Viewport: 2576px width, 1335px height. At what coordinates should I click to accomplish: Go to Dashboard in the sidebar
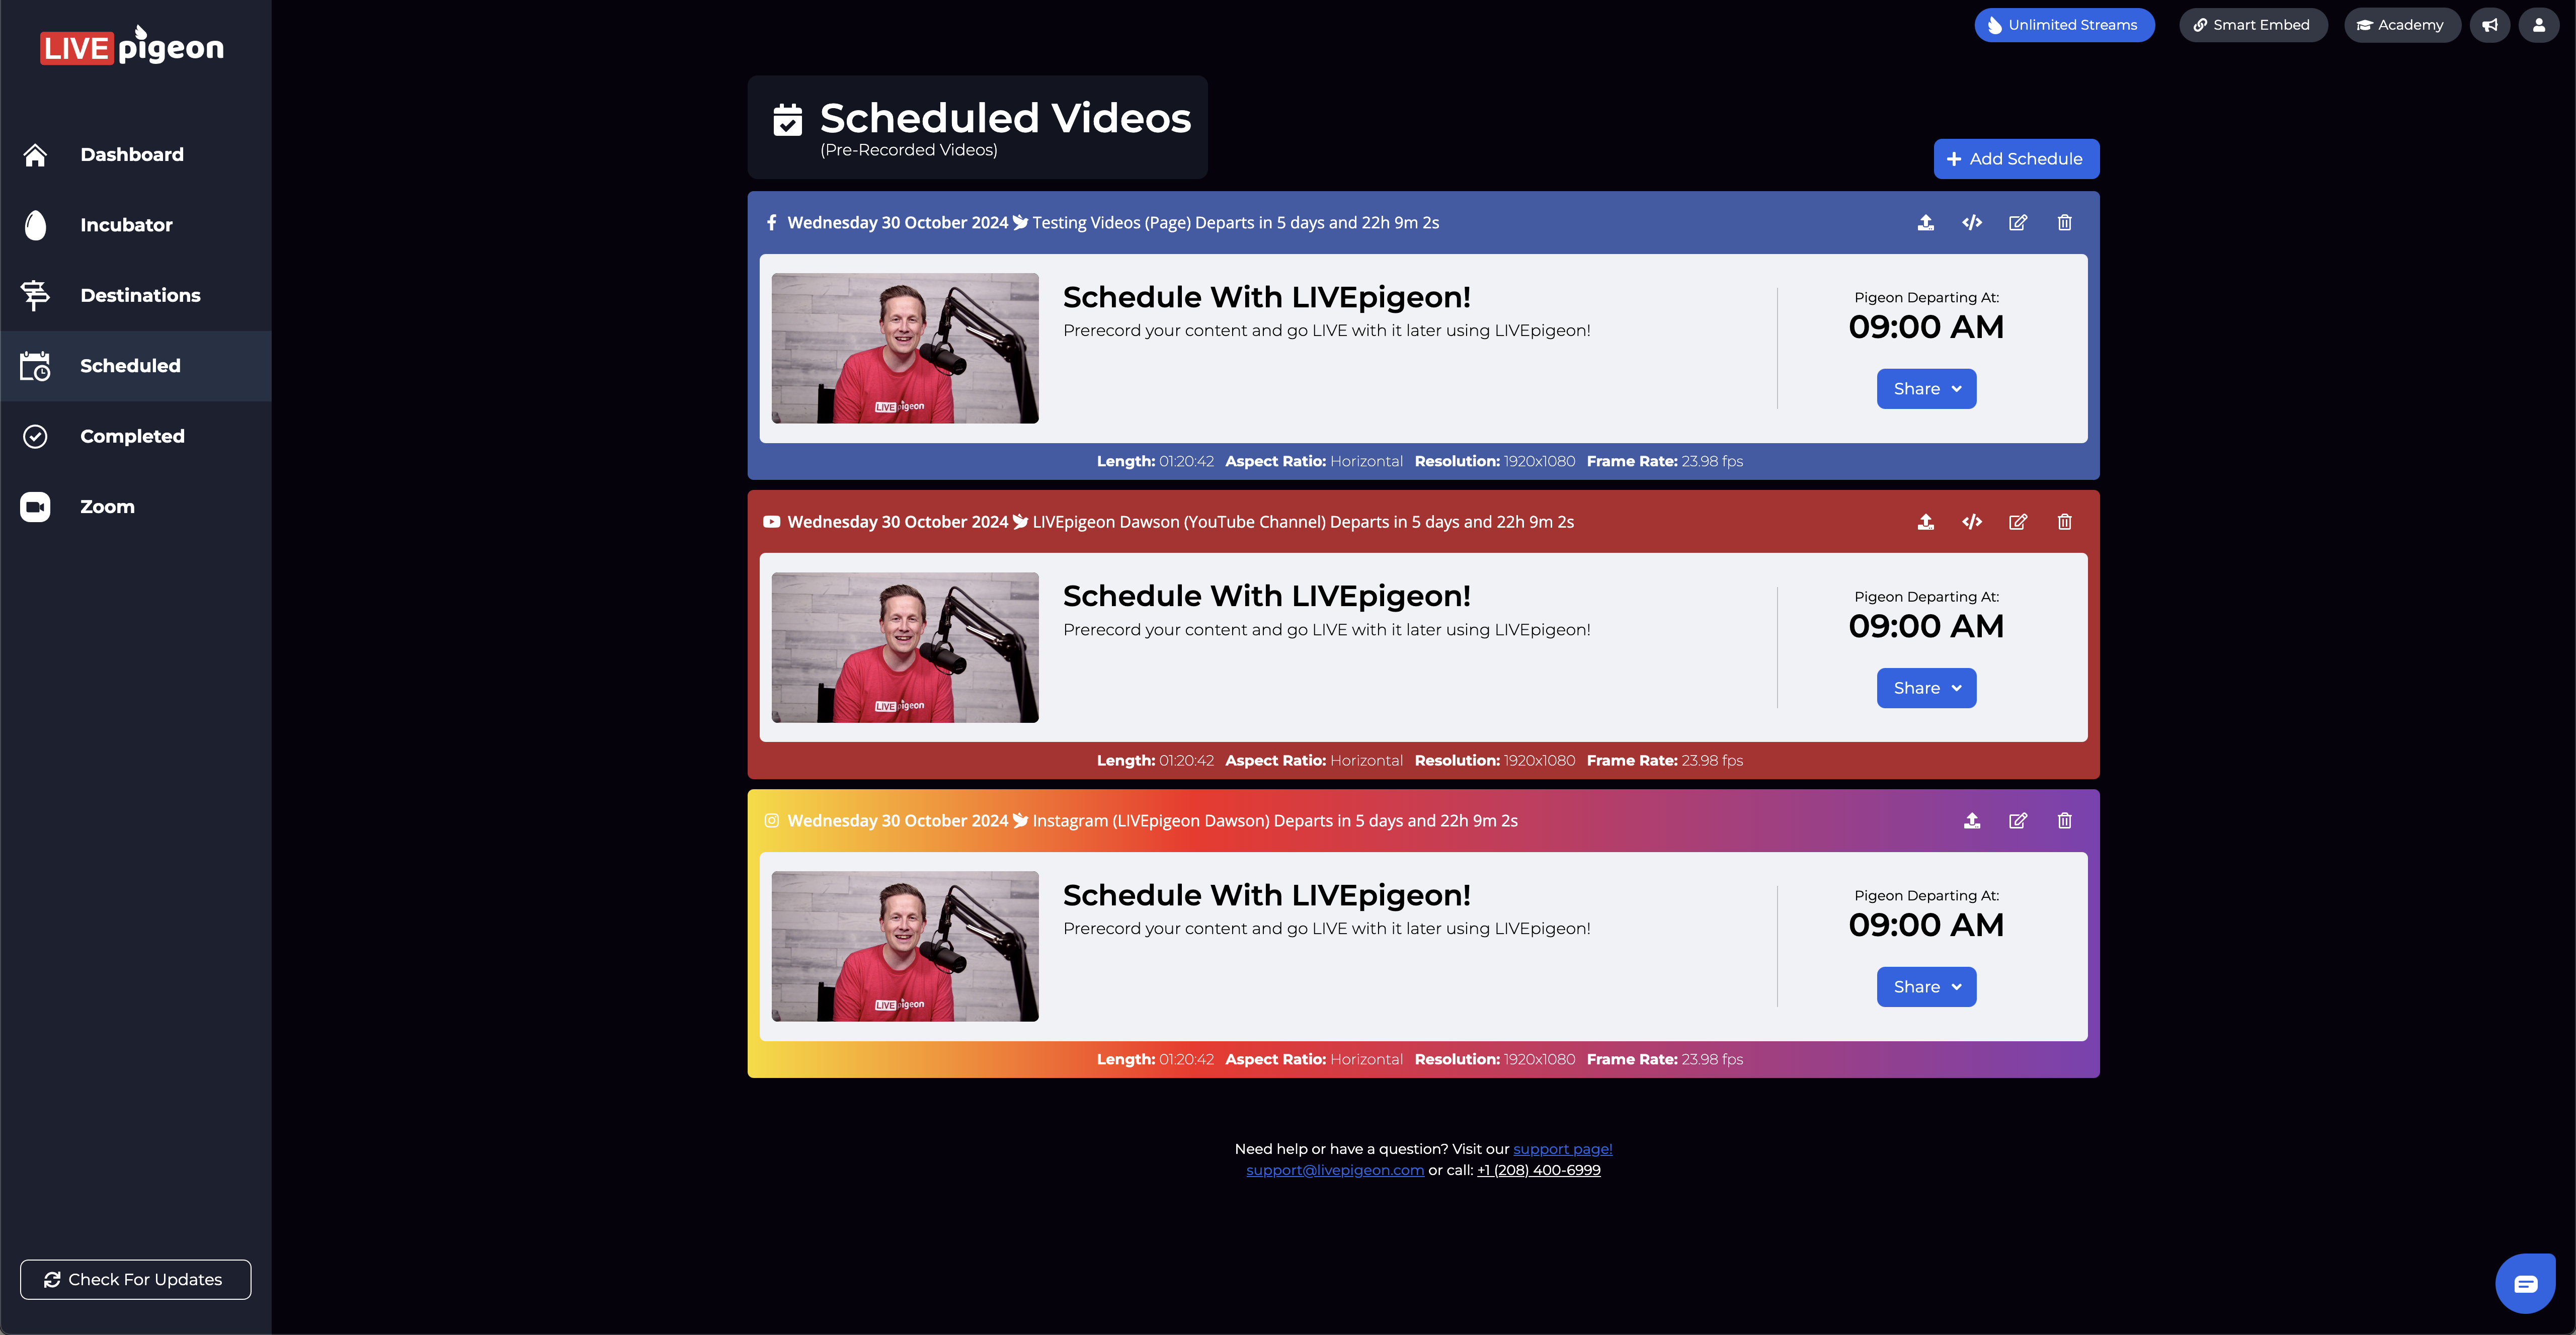point(131,155)
